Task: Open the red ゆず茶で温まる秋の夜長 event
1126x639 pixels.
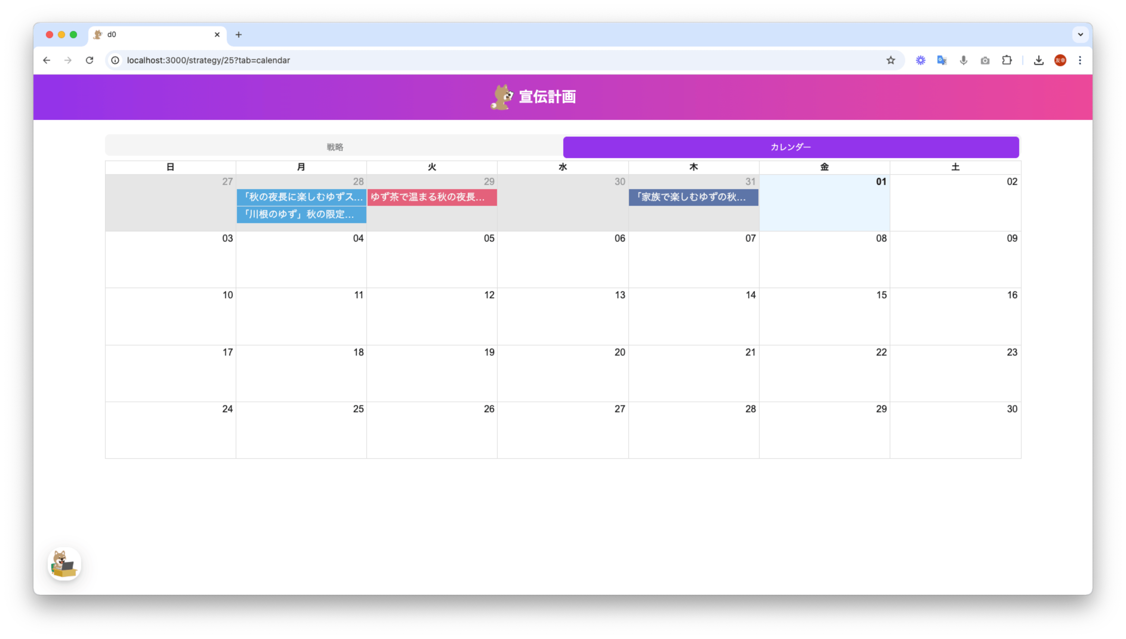Action: point(432,197)
